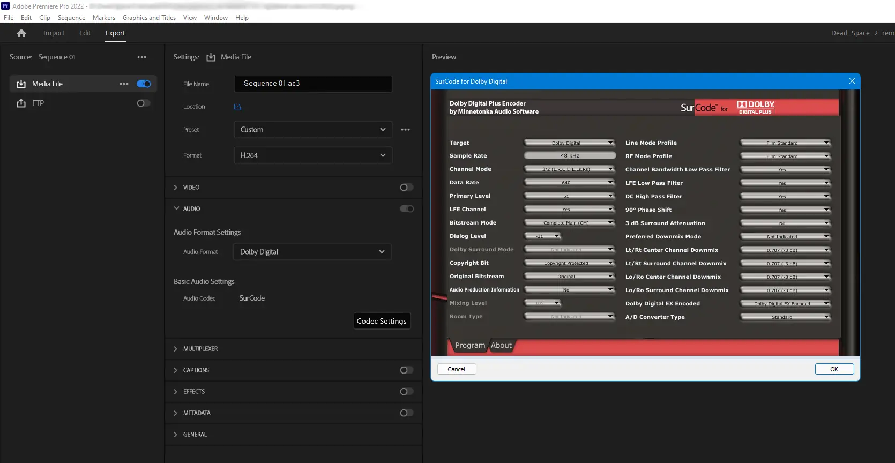Open Source Sequence 01 options menu
The image size is (895, 463).
click(x=141, y=57)
